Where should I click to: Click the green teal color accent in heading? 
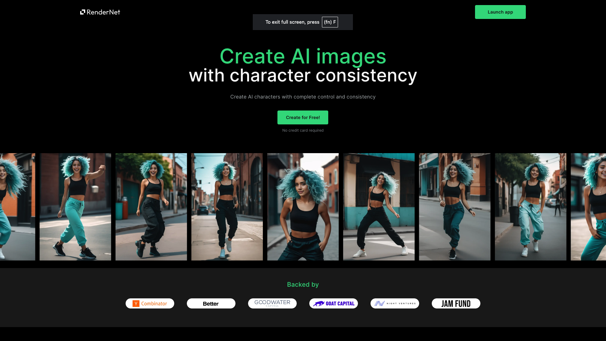coord(303,55)
